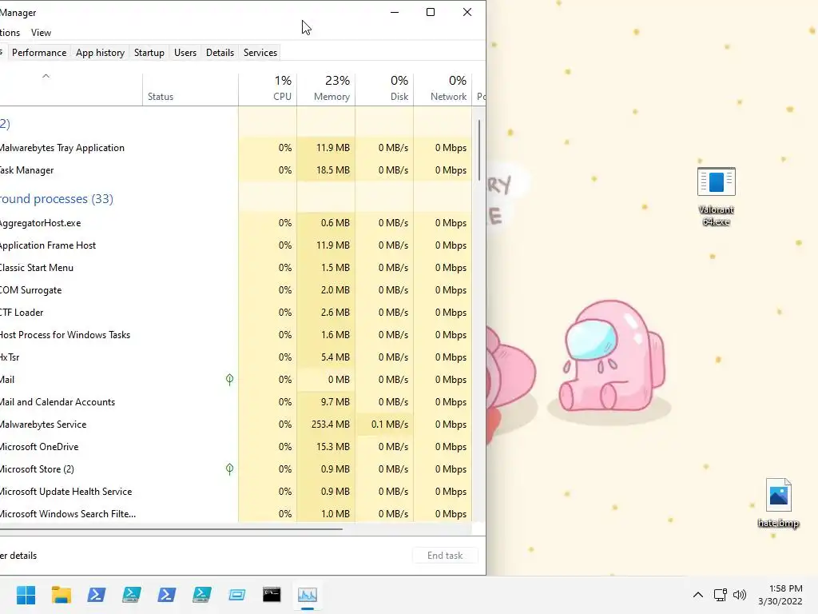Click the 0.1 MB/s disk cell
The image size is (818, 614).
pyautogui.click(x=384, y=425)
